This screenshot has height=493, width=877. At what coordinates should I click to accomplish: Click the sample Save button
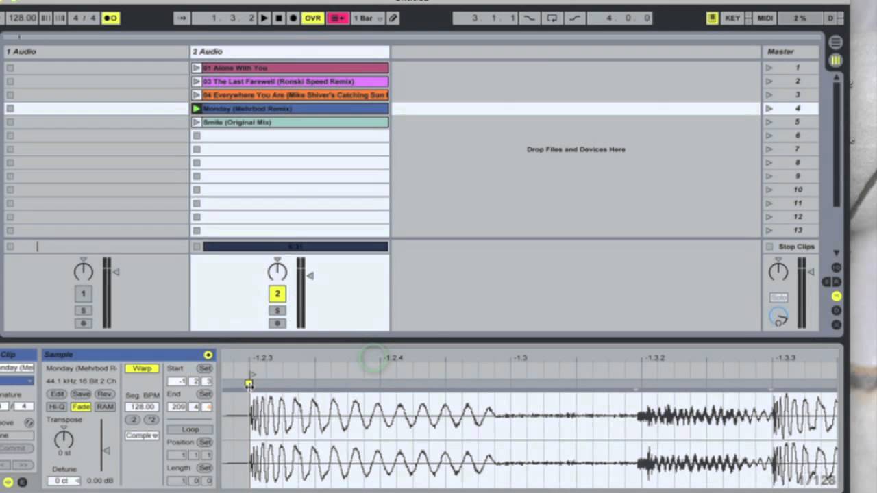81,394
